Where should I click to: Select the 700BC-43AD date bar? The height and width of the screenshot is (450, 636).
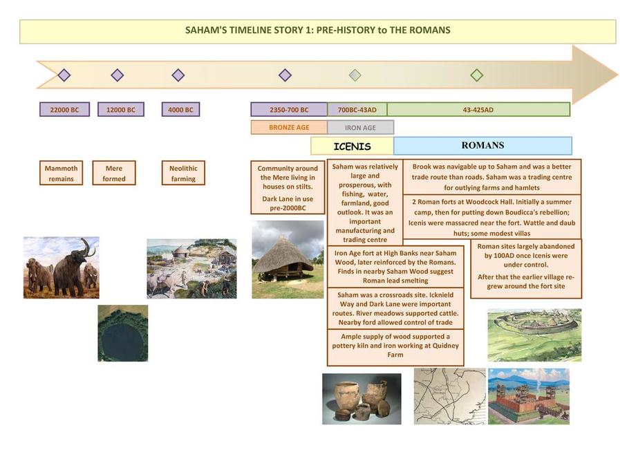pos(357,109)
